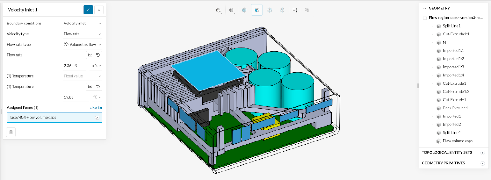Click the Flow rate value field

coord(74,66)
